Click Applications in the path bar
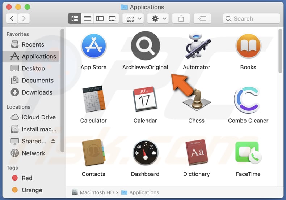Image resolution: width=286 pixels, height=200 pixels. 140,192
